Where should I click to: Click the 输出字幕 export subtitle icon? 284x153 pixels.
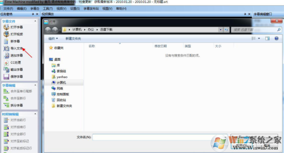pyautogui.click(x=6, y=70)
